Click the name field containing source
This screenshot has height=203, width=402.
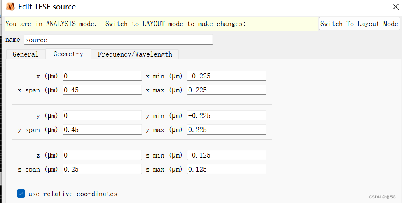(x=118, y=40)
